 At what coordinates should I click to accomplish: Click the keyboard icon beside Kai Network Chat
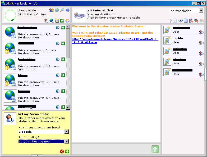coord(80,15)
